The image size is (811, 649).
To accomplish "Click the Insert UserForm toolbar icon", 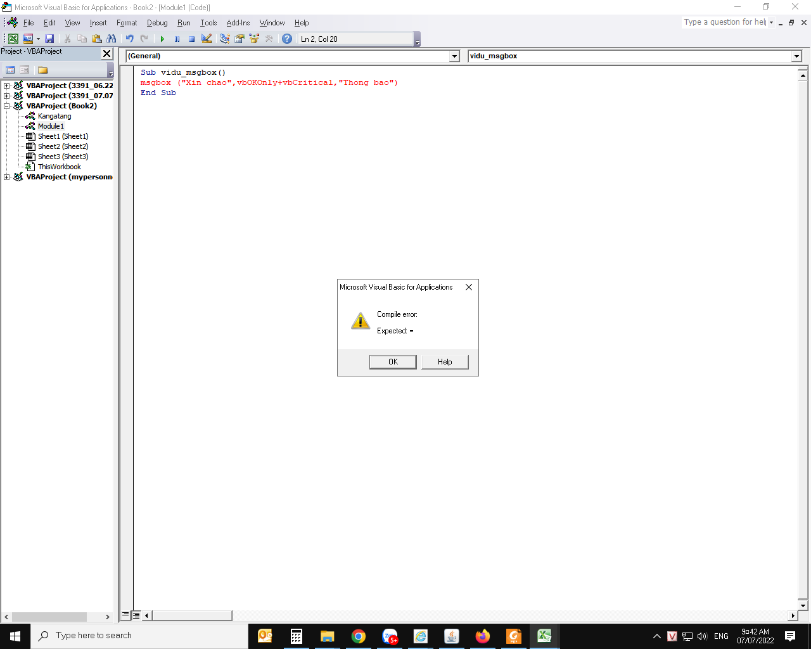I will [28, 39].
